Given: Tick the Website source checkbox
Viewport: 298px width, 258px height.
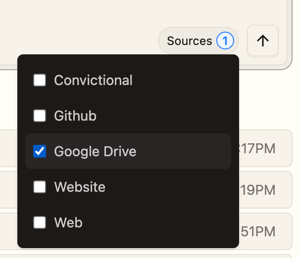Looking at the screenshot, I should click(40, 187).
